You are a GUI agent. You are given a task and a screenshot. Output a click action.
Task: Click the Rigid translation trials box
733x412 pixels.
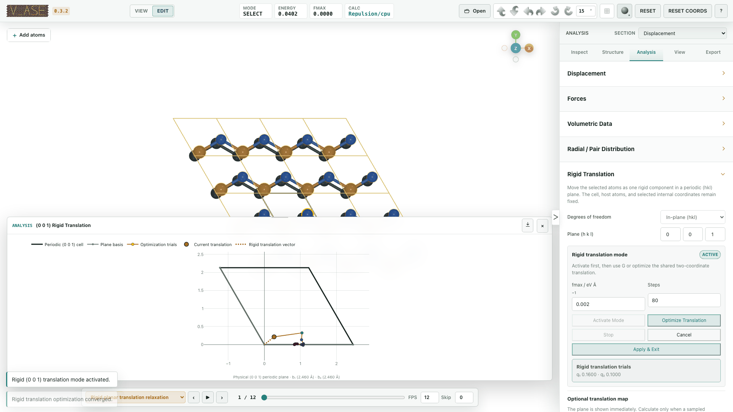pyautogui.click(x=646, y=370)
